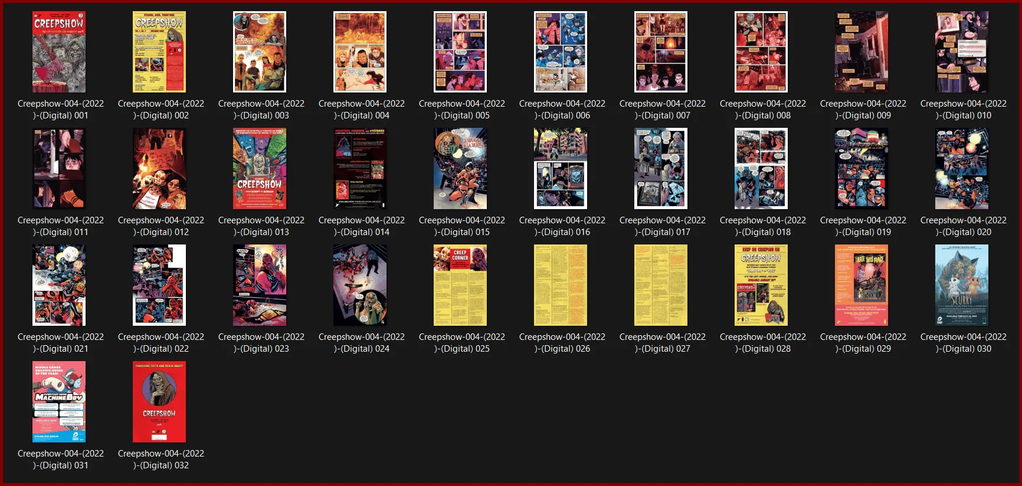Select the label ending in (Digital) 004

pos(362,110)
